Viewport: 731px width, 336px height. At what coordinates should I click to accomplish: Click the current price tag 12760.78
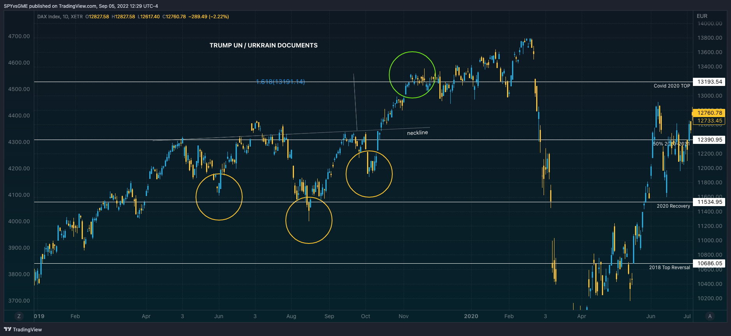coord(710,113)
